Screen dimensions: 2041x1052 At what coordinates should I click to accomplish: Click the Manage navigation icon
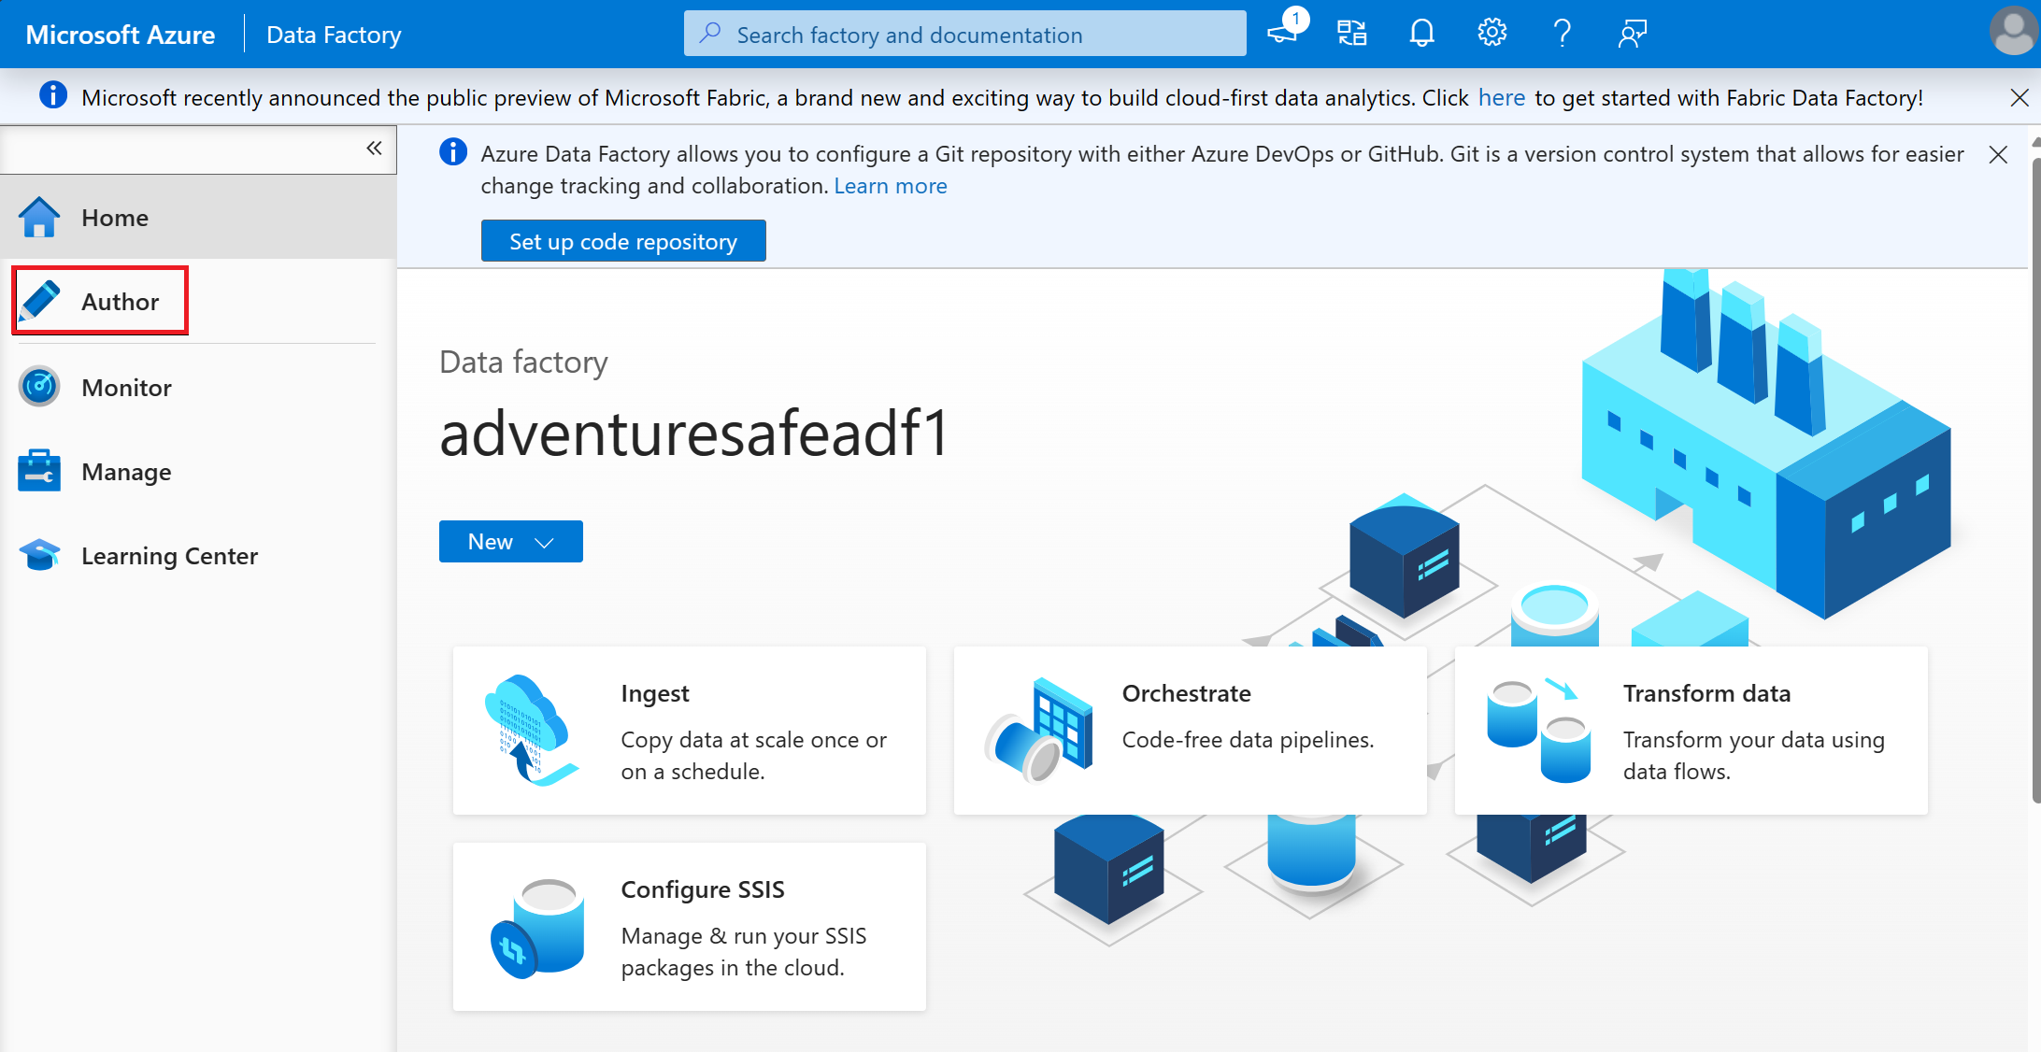tap(39, 473)
